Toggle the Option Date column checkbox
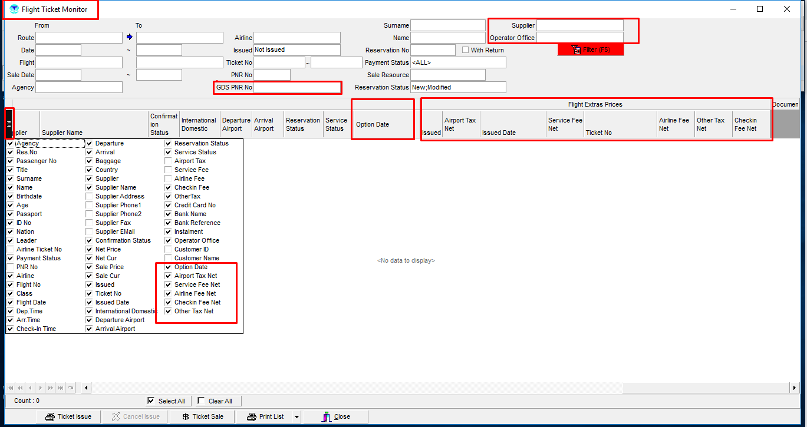This screenshot has width=807, height=427. (168, 267)
